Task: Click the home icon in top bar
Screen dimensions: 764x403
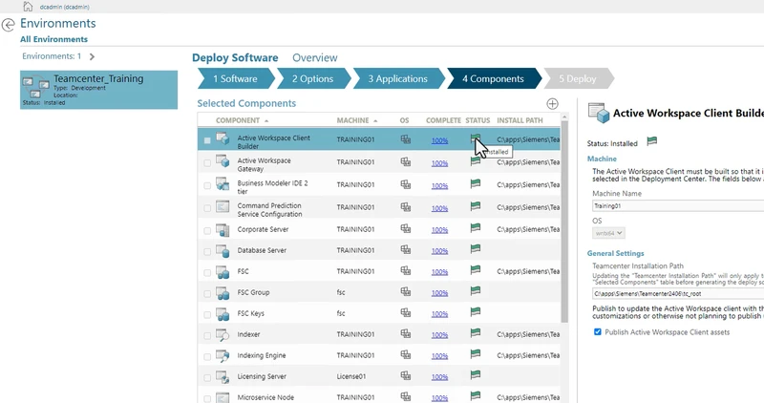Action: point(28,7)
